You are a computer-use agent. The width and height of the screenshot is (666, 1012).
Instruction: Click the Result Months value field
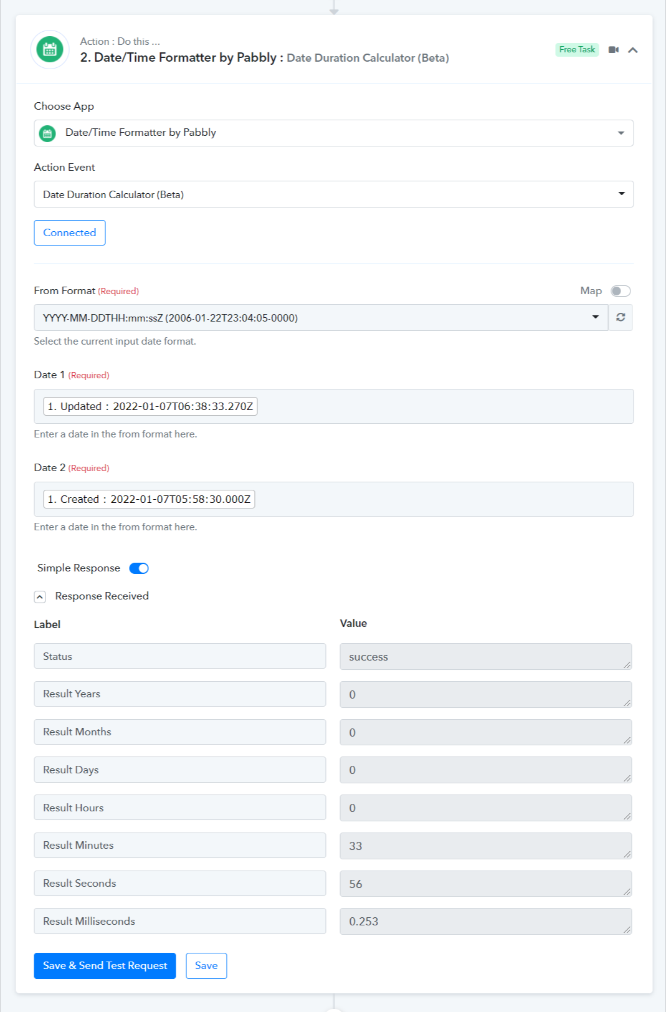486,732
